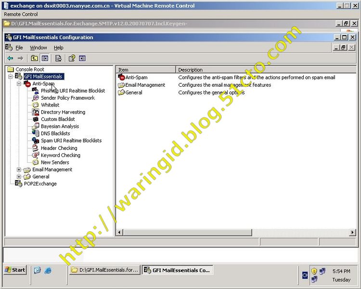Screen dimensions: 361x289
Task: Click the Windows Start button
Action: pyautogui.click(x=15, y=270)
